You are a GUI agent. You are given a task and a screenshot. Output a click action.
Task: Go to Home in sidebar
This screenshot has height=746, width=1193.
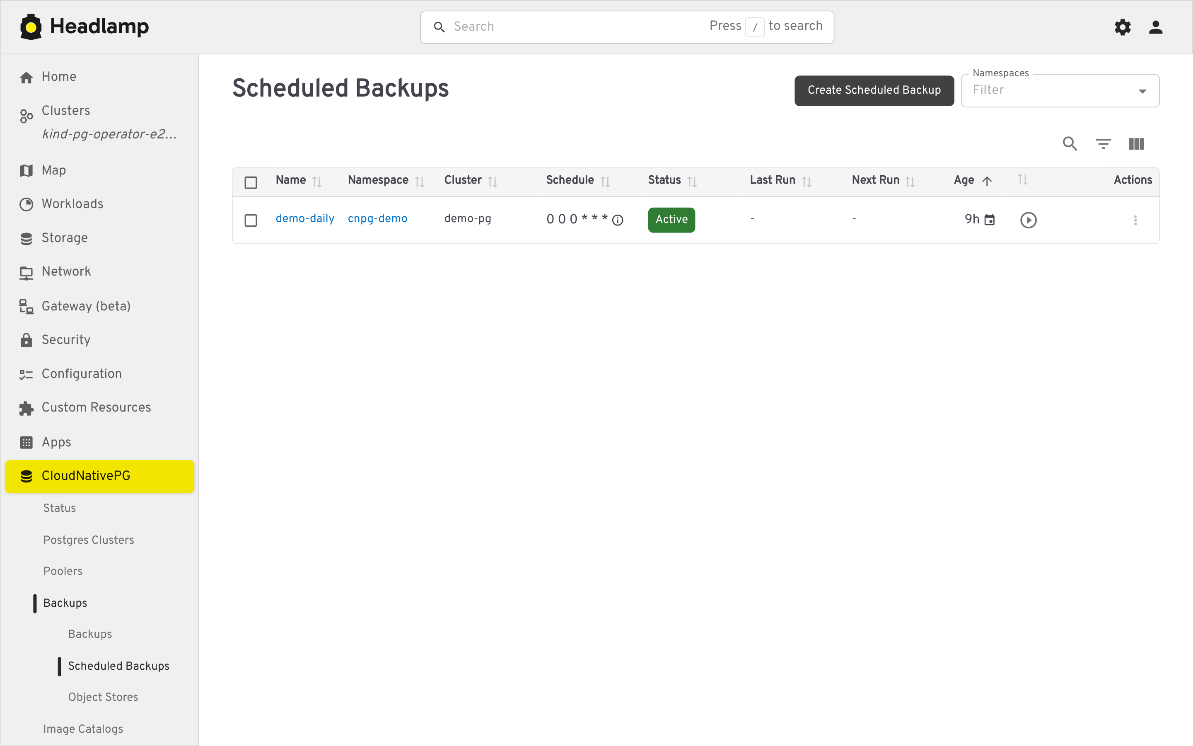(99, 77)
